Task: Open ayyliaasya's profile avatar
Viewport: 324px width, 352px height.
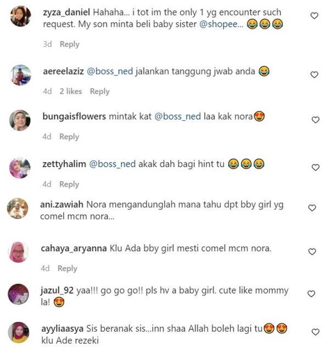Action: coord(19,332)
